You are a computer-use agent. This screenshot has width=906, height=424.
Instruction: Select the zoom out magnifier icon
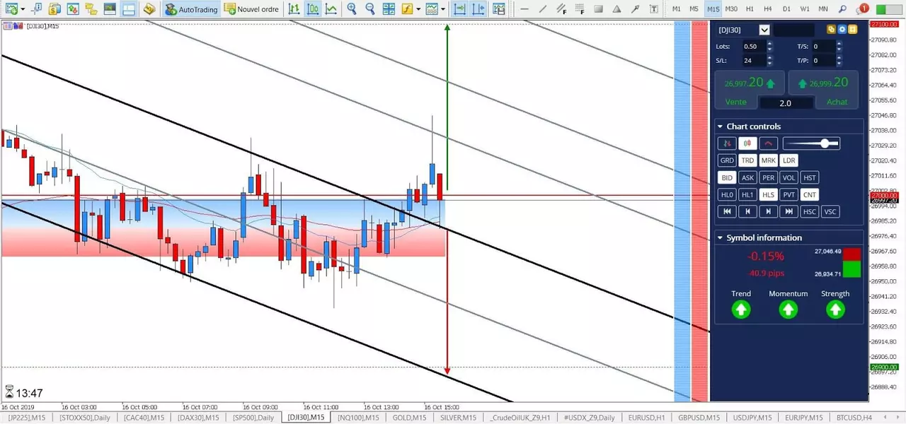(370, 9)
